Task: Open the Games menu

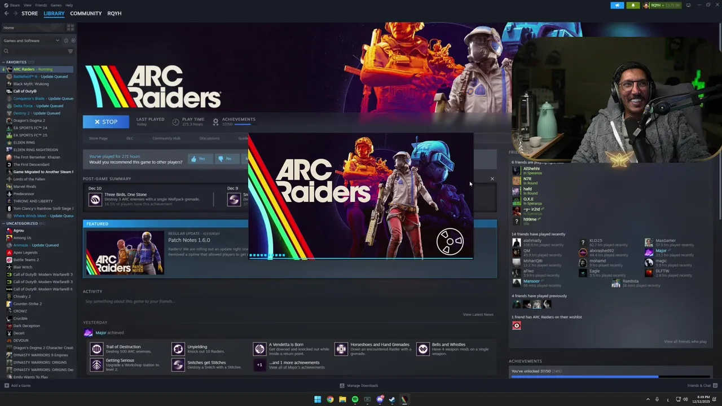Action: (56, 5)
